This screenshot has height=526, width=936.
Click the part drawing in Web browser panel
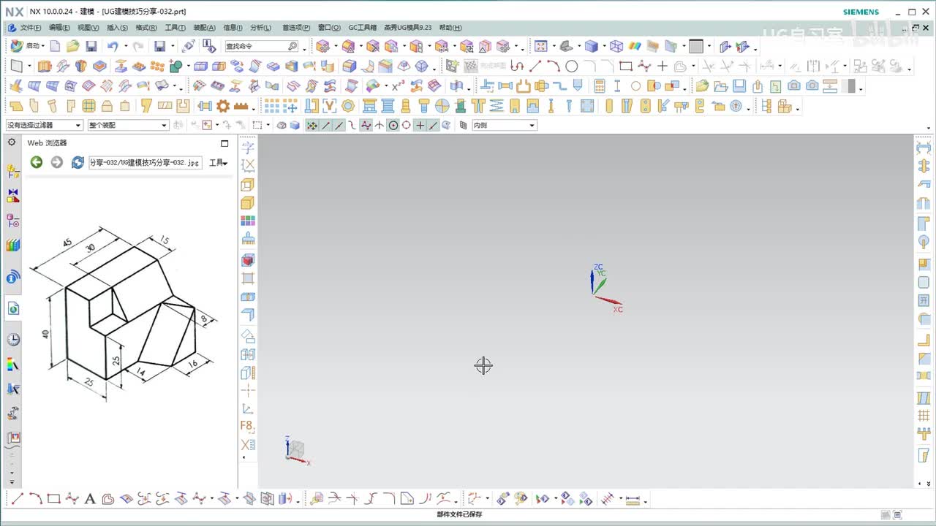[124, 313]
